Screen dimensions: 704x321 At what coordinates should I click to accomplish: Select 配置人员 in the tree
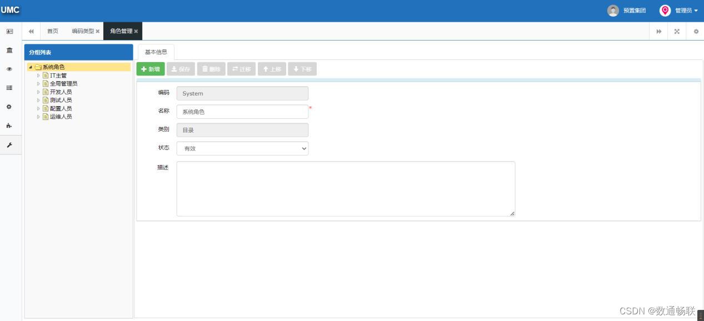[61, 109]
